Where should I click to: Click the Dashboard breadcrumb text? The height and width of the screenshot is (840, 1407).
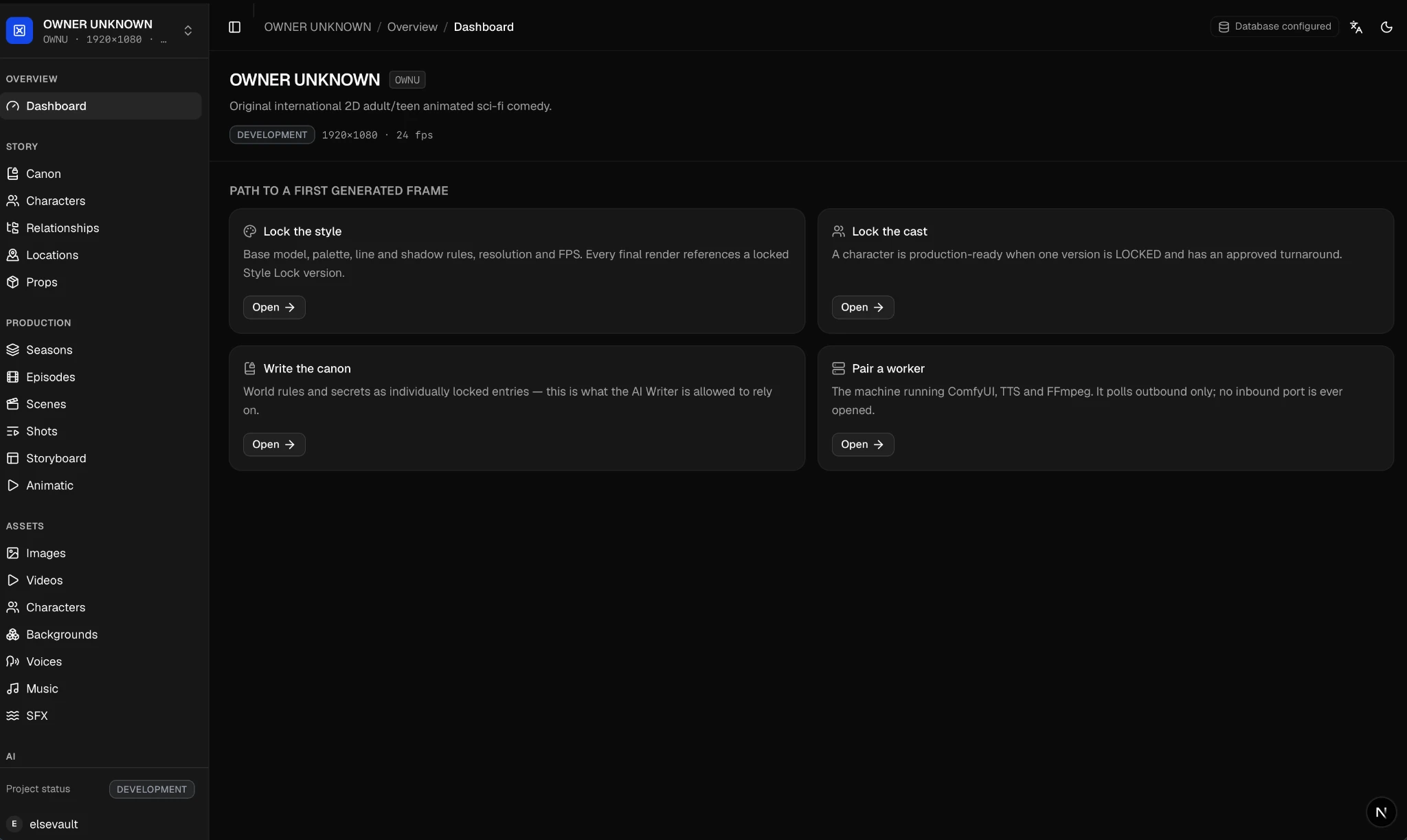click(x=484, y=27)
